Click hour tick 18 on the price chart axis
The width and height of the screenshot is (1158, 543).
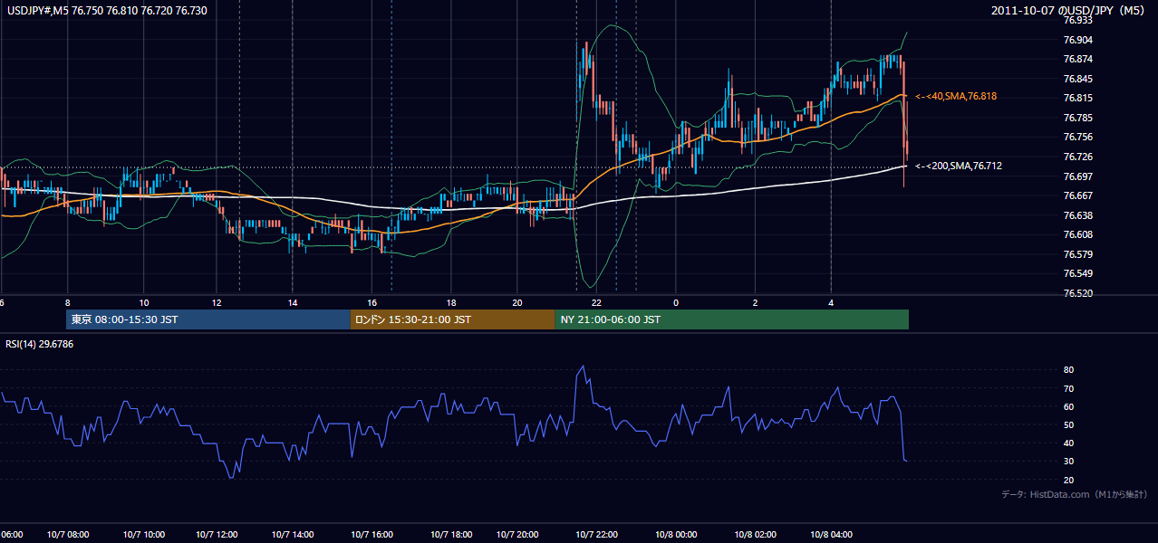pyautogui.click(x=450, y=302)
